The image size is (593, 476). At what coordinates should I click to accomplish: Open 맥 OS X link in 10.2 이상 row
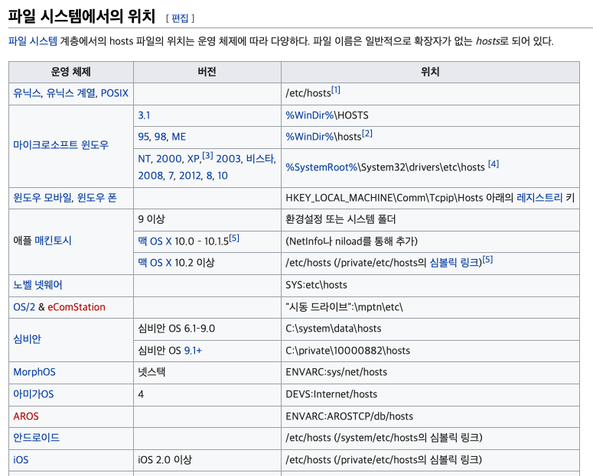tap(155, 263)
